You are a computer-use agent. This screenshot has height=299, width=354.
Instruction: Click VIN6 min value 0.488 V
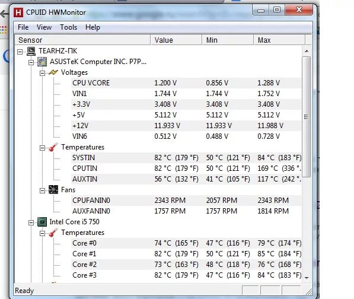(x=217, y=136)
